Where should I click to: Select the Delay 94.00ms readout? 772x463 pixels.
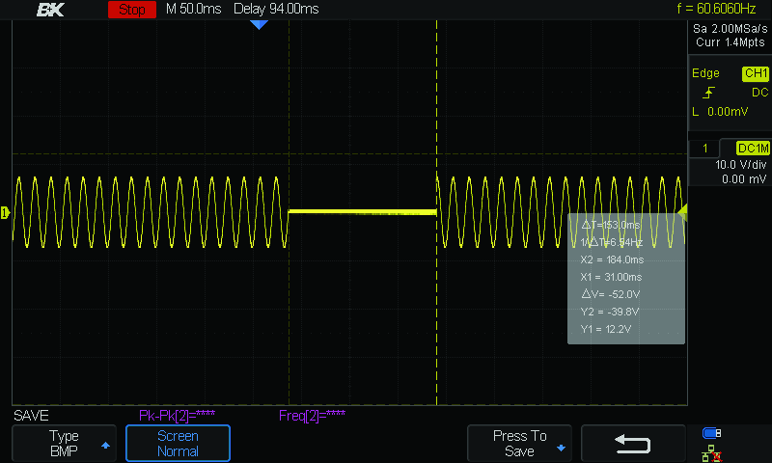(x=276, y=9)
